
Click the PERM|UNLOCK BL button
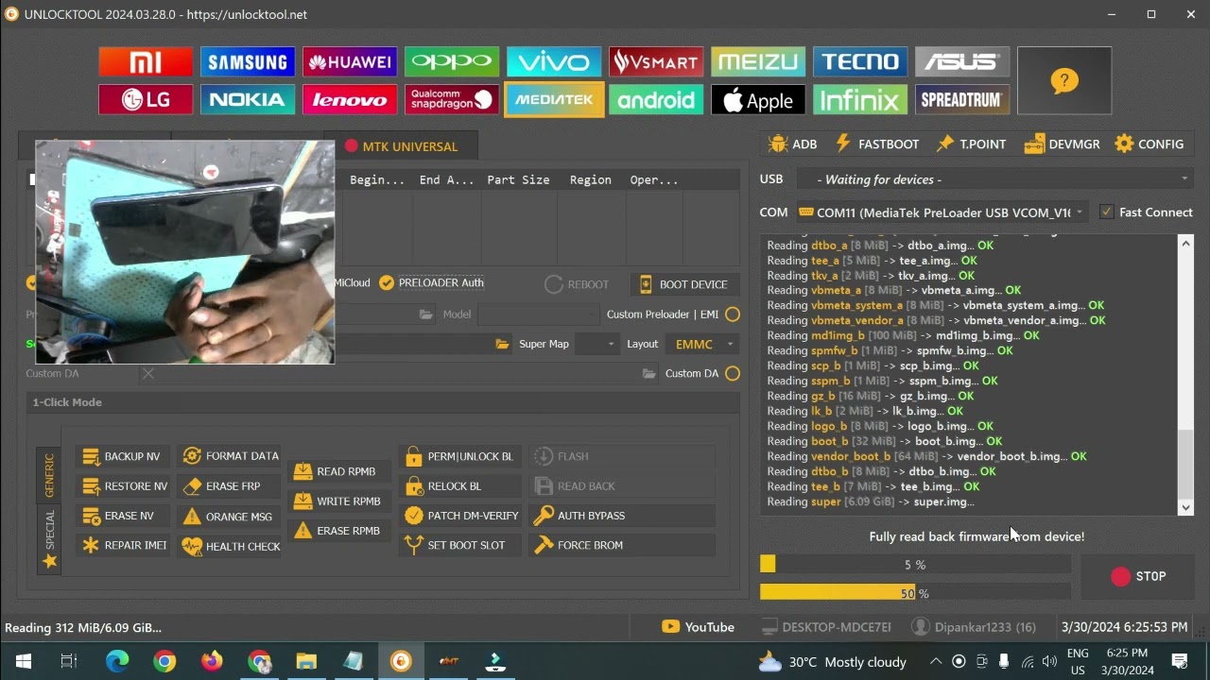tap(460, 456)
